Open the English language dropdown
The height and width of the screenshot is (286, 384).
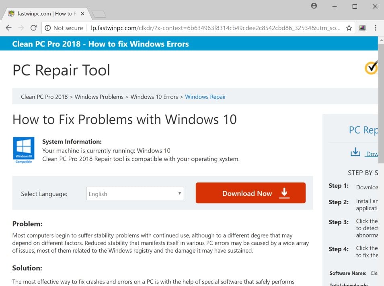click(135, 193)
